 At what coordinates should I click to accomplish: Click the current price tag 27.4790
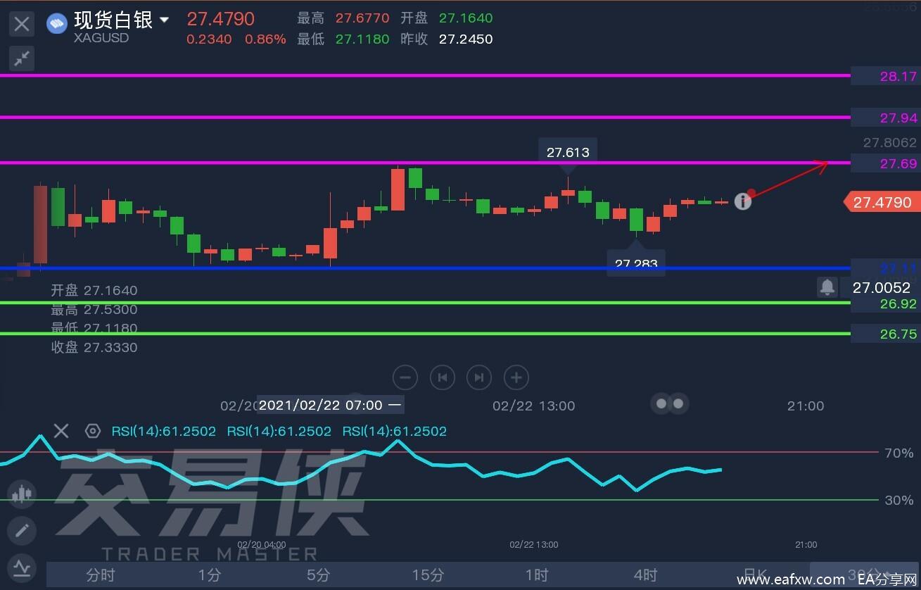882,203
